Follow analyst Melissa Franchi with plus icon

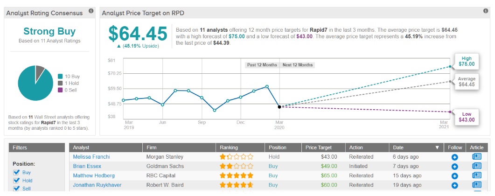(x=454, y=157)
